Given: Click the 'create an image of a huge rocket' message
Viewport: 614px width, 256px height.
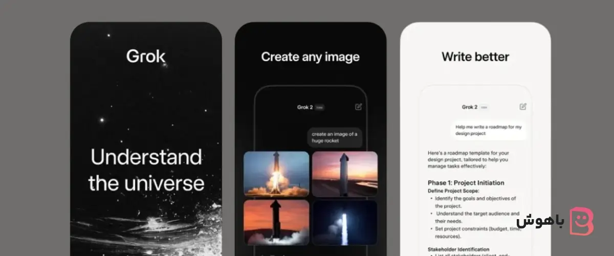Looking at the screenshot, I should click(x=335, y=137).
